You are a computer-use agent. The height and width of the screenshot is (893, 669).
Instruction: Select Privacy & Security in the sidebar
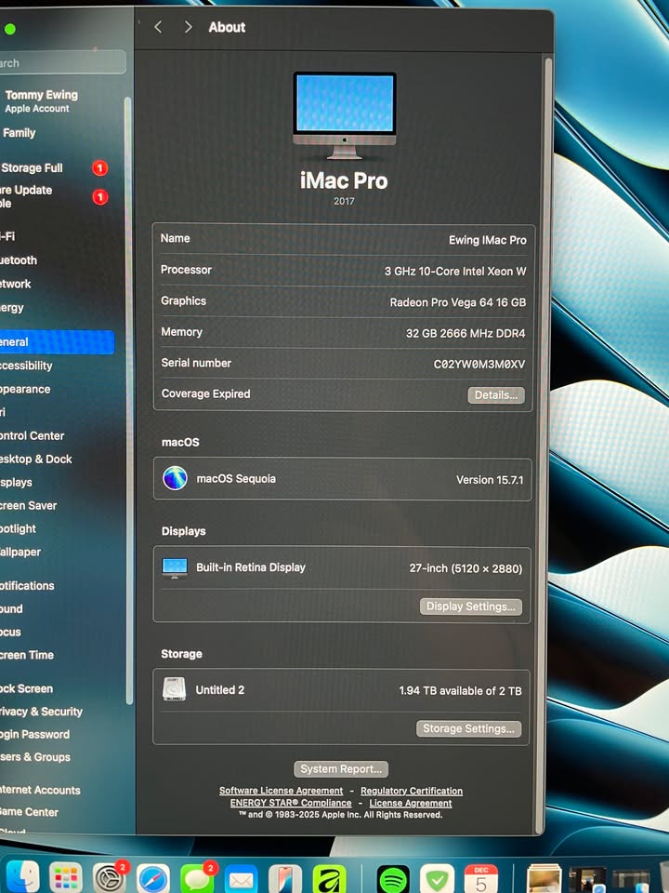(x=41, y=712)
